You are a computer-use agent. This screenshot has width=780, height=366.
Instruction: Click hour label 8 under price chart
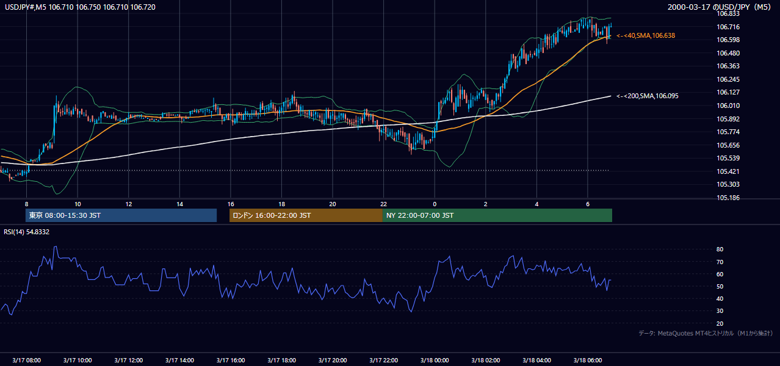(26, 204)
